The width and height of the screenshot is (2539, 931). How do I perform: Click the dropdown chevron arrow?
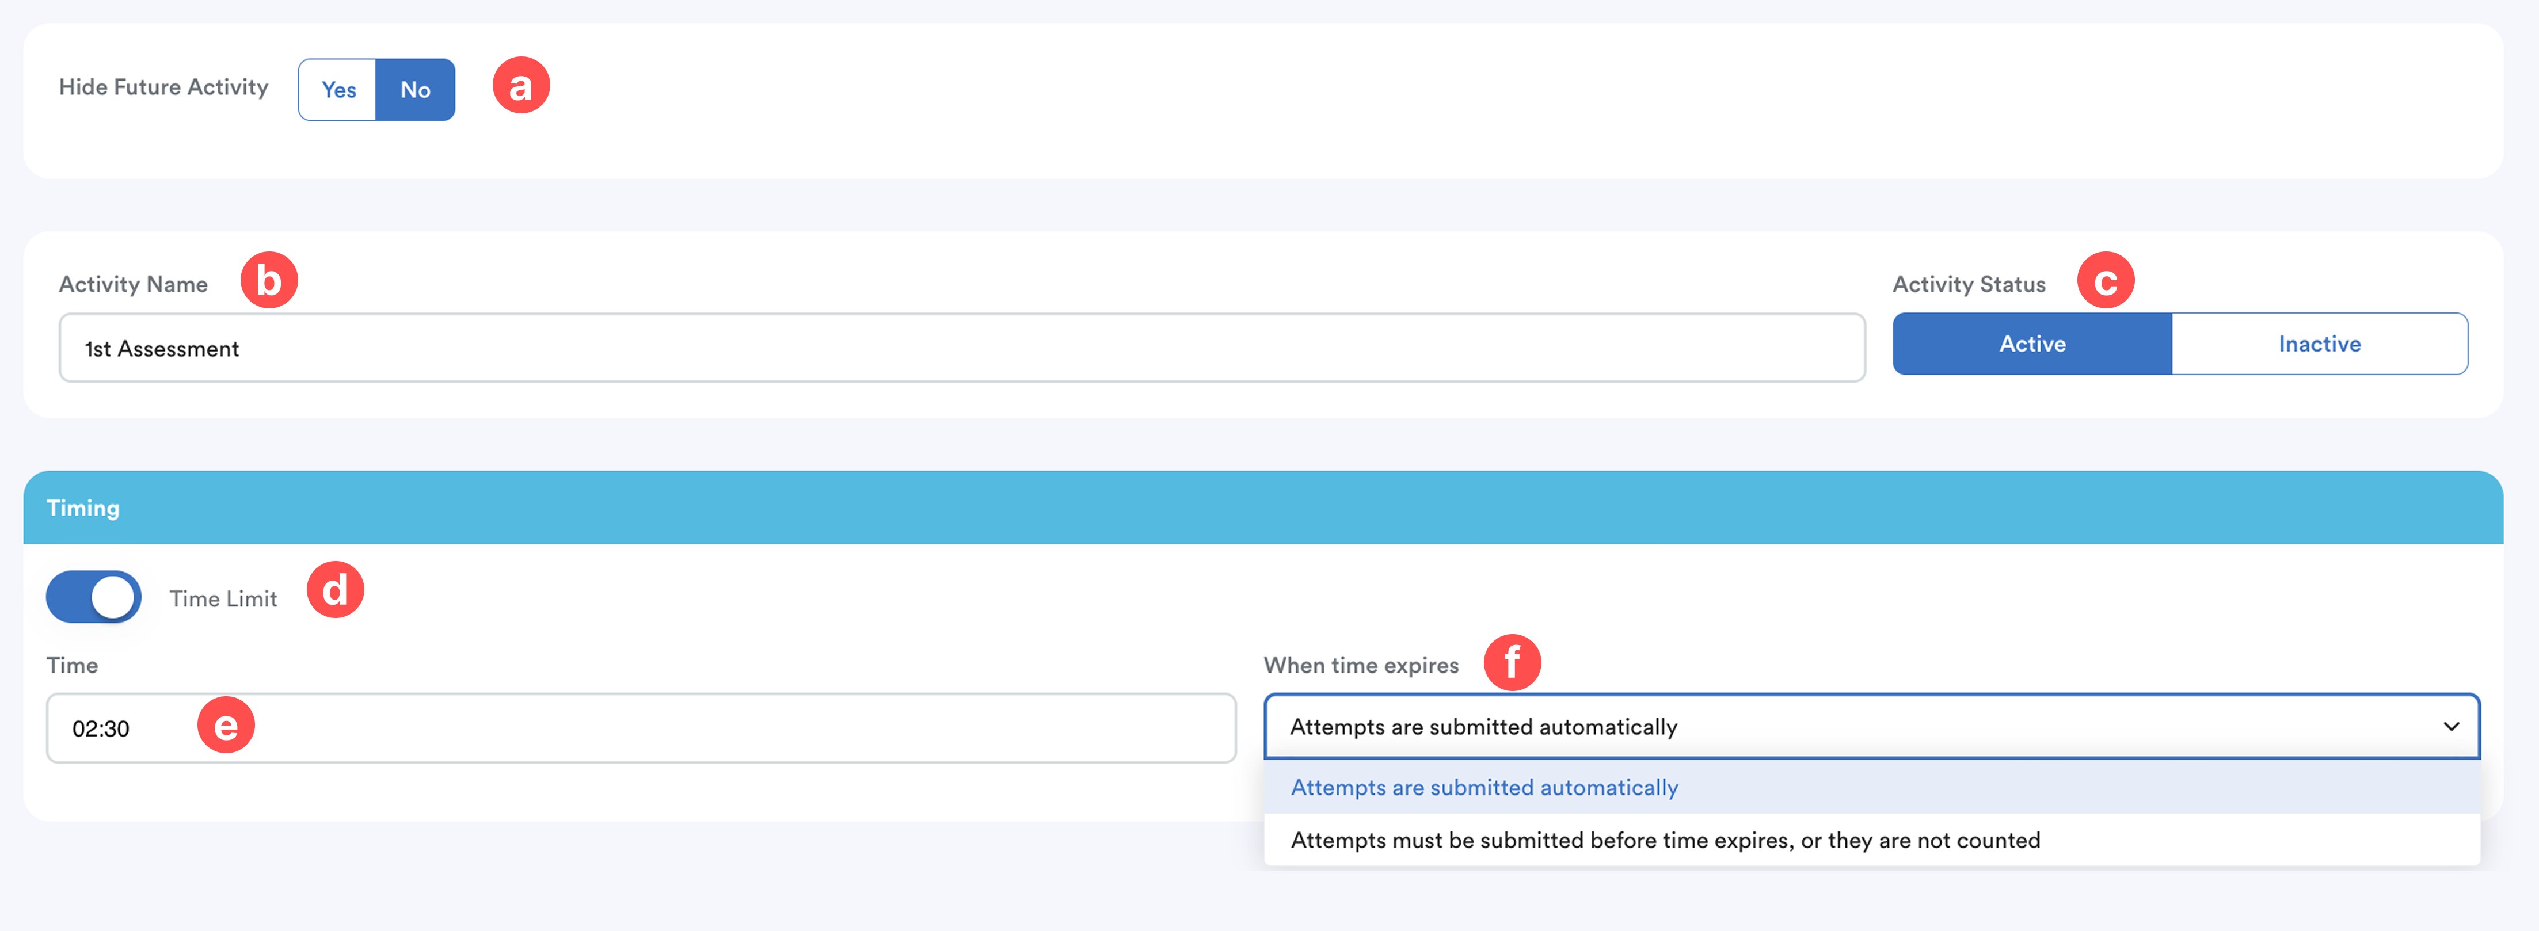click(x=2450, y=727)
